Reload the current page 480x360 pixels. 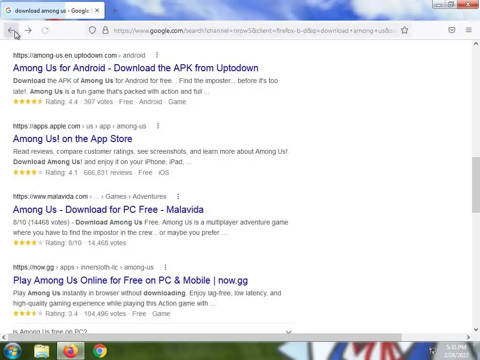point(45,30)
